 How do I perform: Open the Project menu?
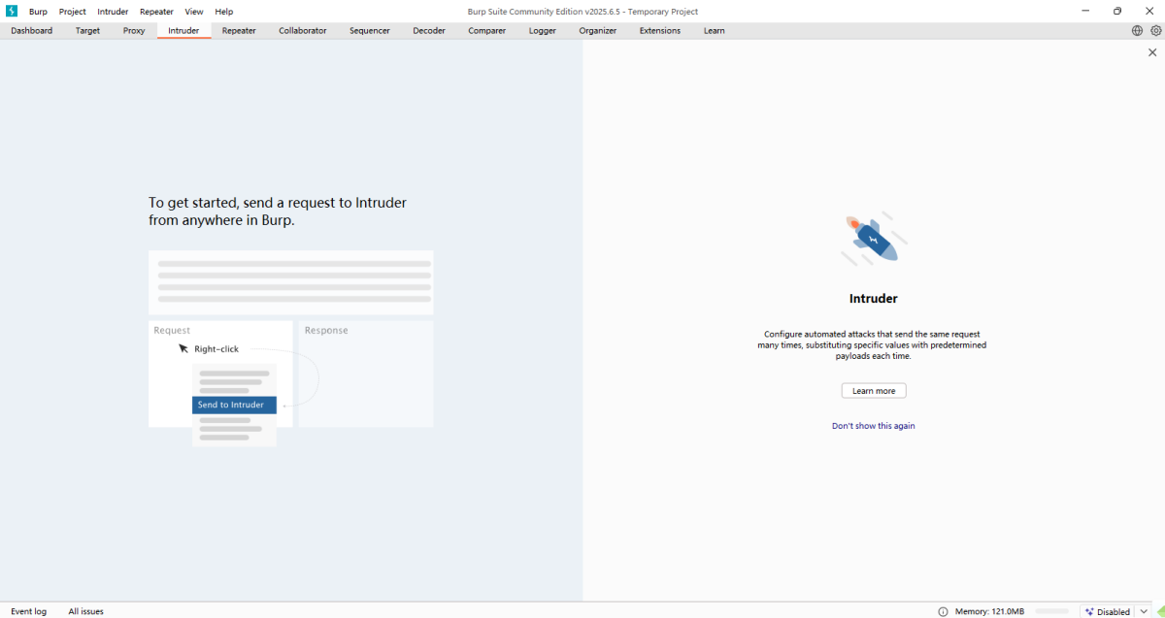(x=73, y=12)
